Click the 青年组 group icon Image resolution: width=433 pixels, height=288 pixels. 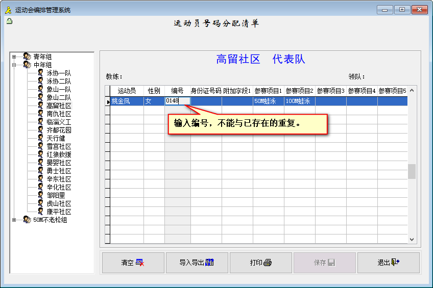(x=27, y=57)
